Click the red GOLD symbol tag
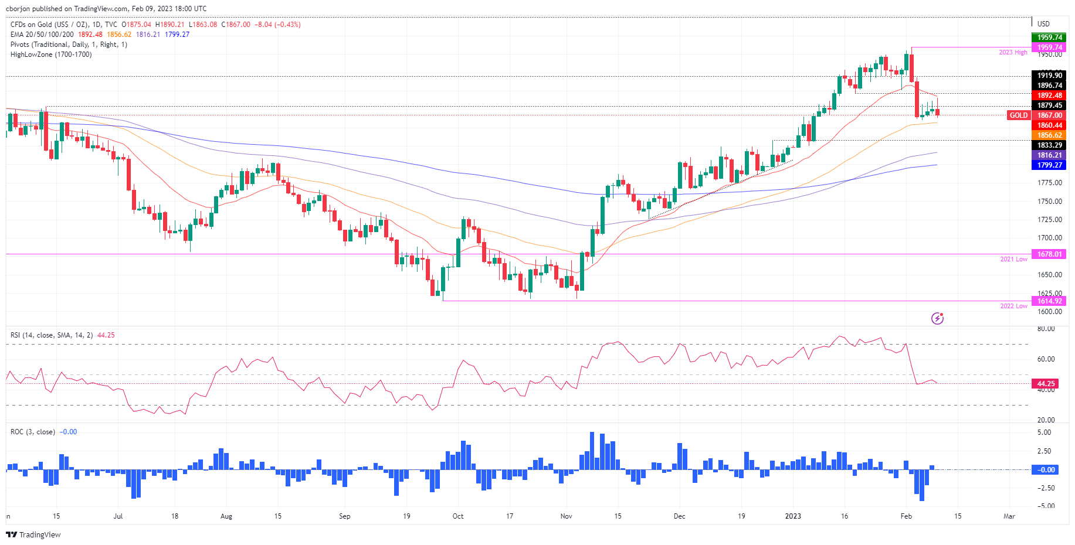 [x=1018, y=115]
